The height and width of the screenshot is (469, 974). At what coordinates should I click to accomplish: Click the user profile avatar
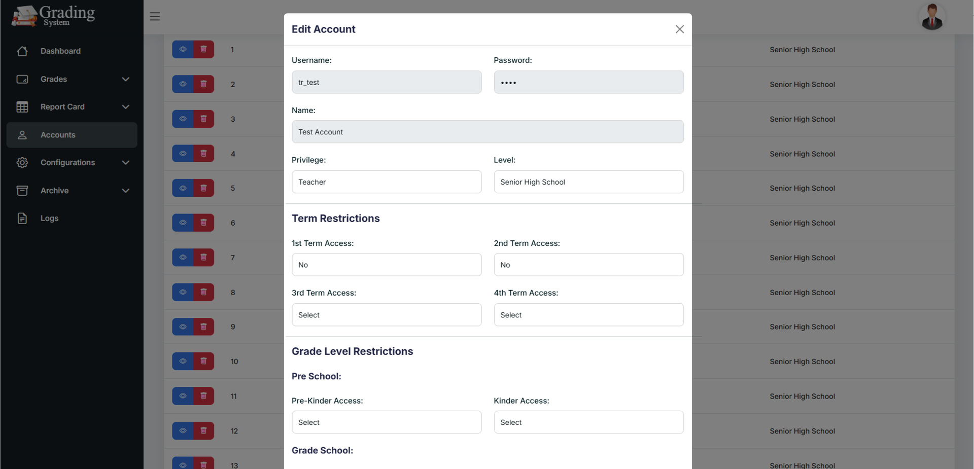pyautogui.click(x=931, y=17)
